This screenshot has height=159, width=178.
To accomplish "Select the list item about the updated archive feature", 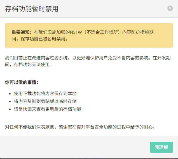I will [48, 109].
